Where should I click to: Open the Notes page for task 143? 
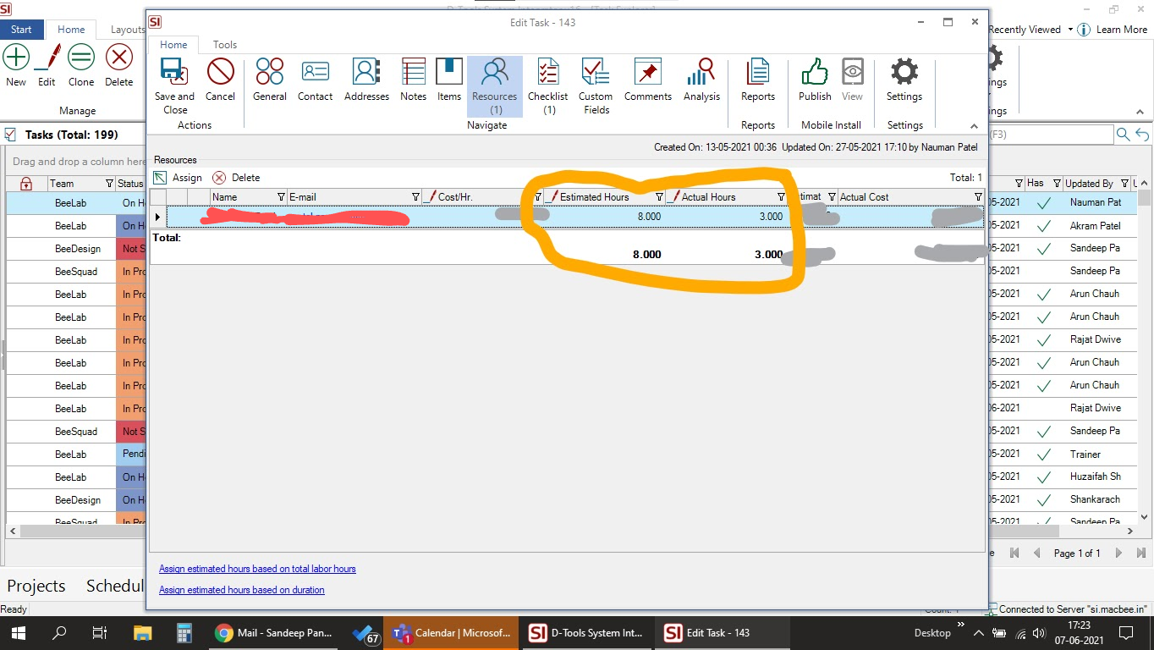(413, 81)
